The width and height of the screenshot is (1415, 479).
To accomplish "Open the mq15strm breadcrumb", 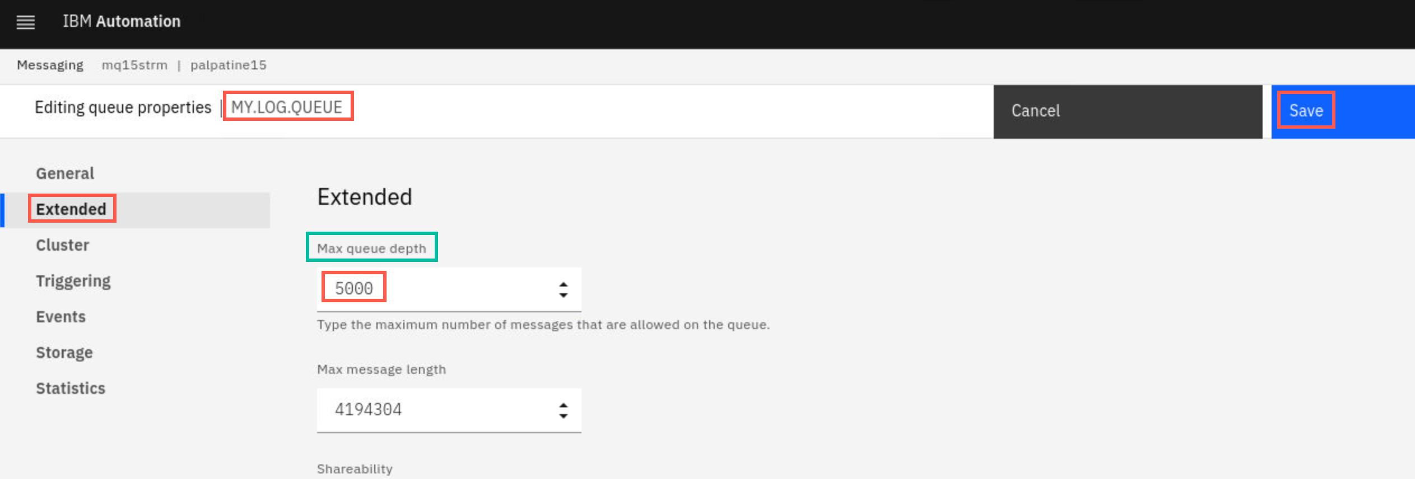I will pyautogui.click(x=134, y=65).
